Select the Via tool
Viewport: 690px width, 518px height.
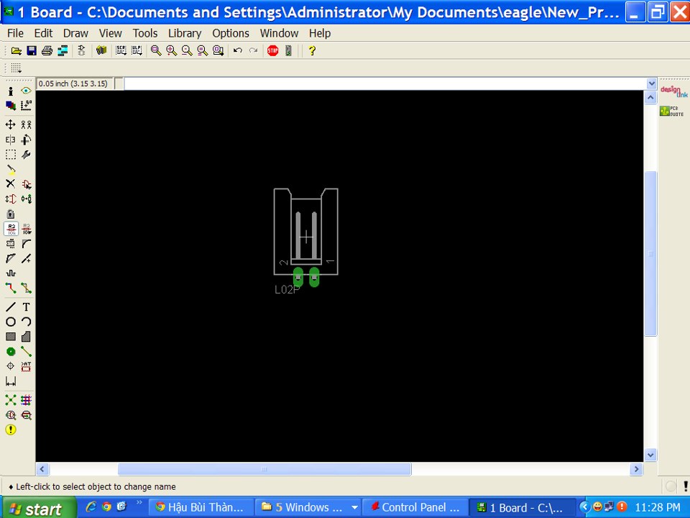point(11,352)
